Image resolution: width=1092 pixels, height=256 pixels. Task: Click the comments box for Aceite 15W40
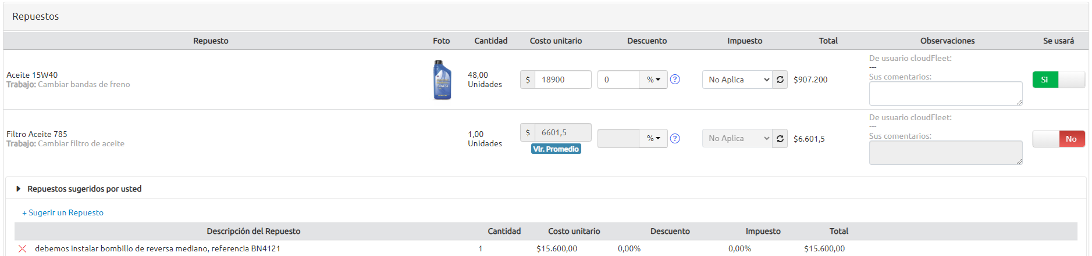[x=945, y=93]
